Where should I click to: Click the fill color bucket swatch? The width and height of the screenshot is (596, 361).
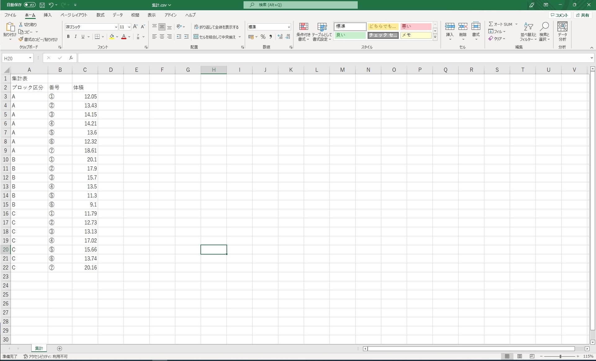pos(112,37)
